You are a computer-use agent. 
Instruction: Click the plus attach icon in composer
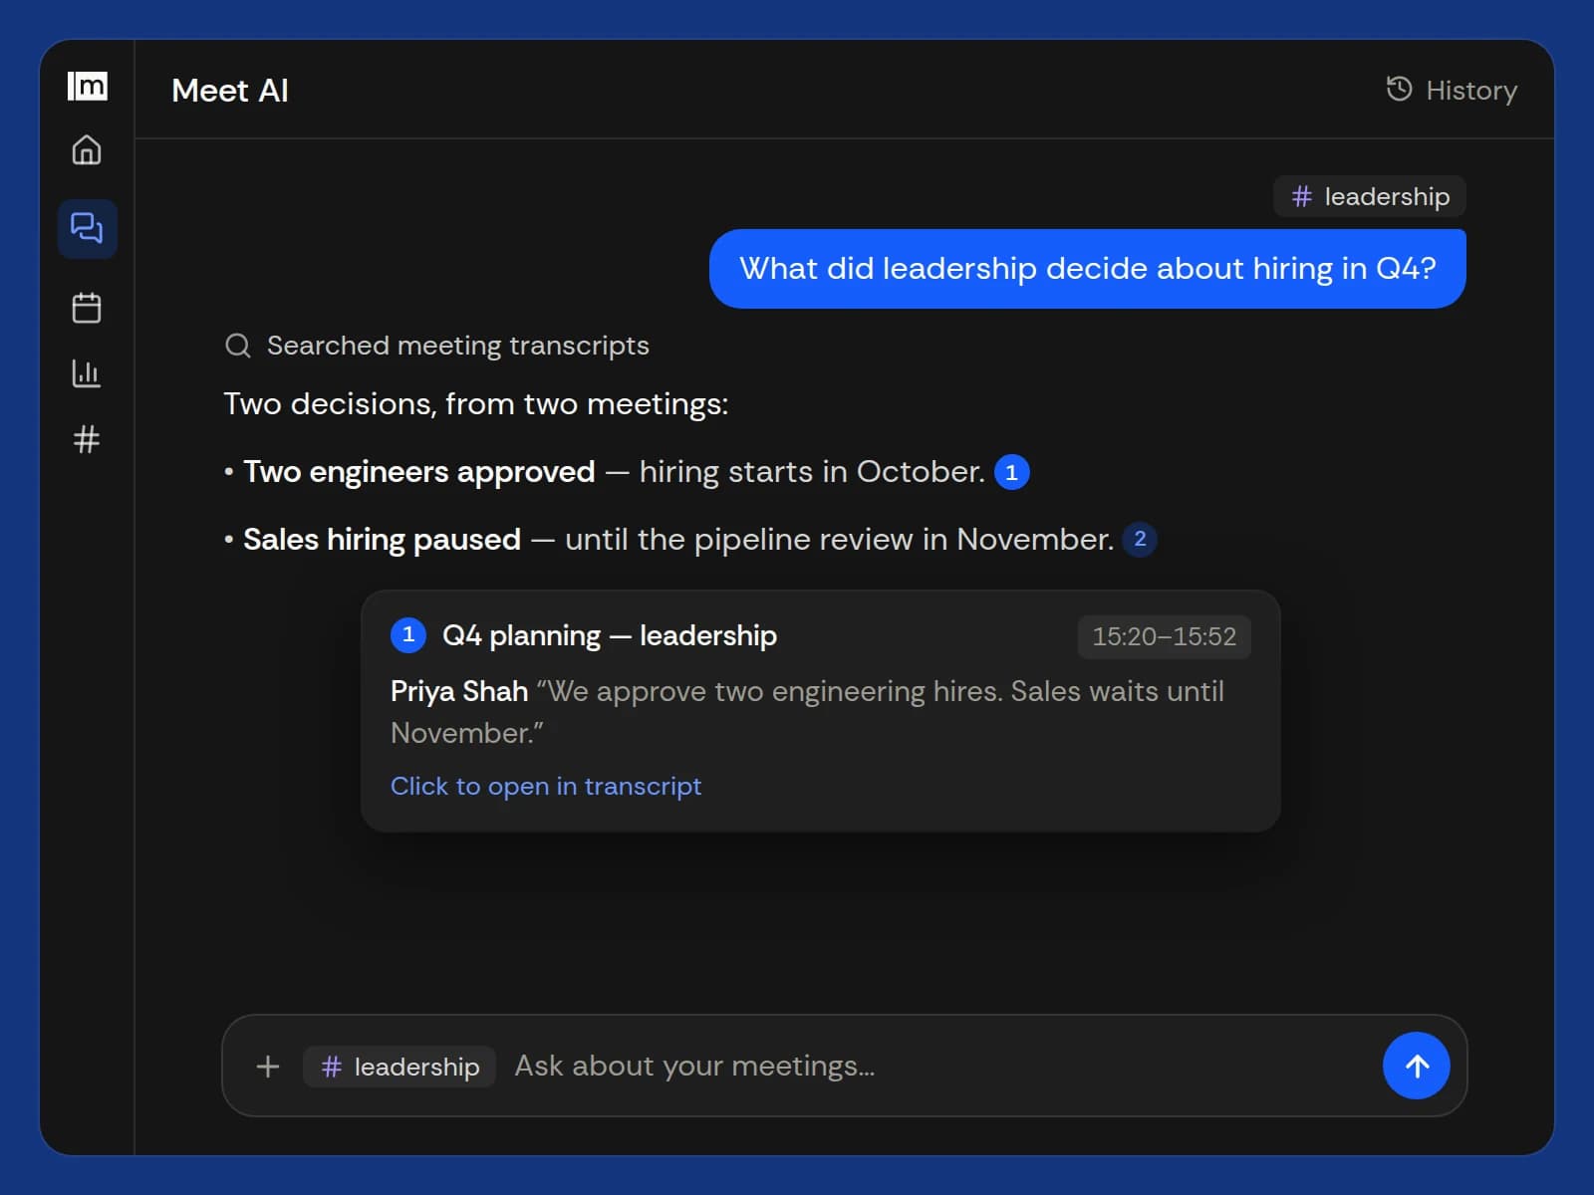pos(268,1067)
